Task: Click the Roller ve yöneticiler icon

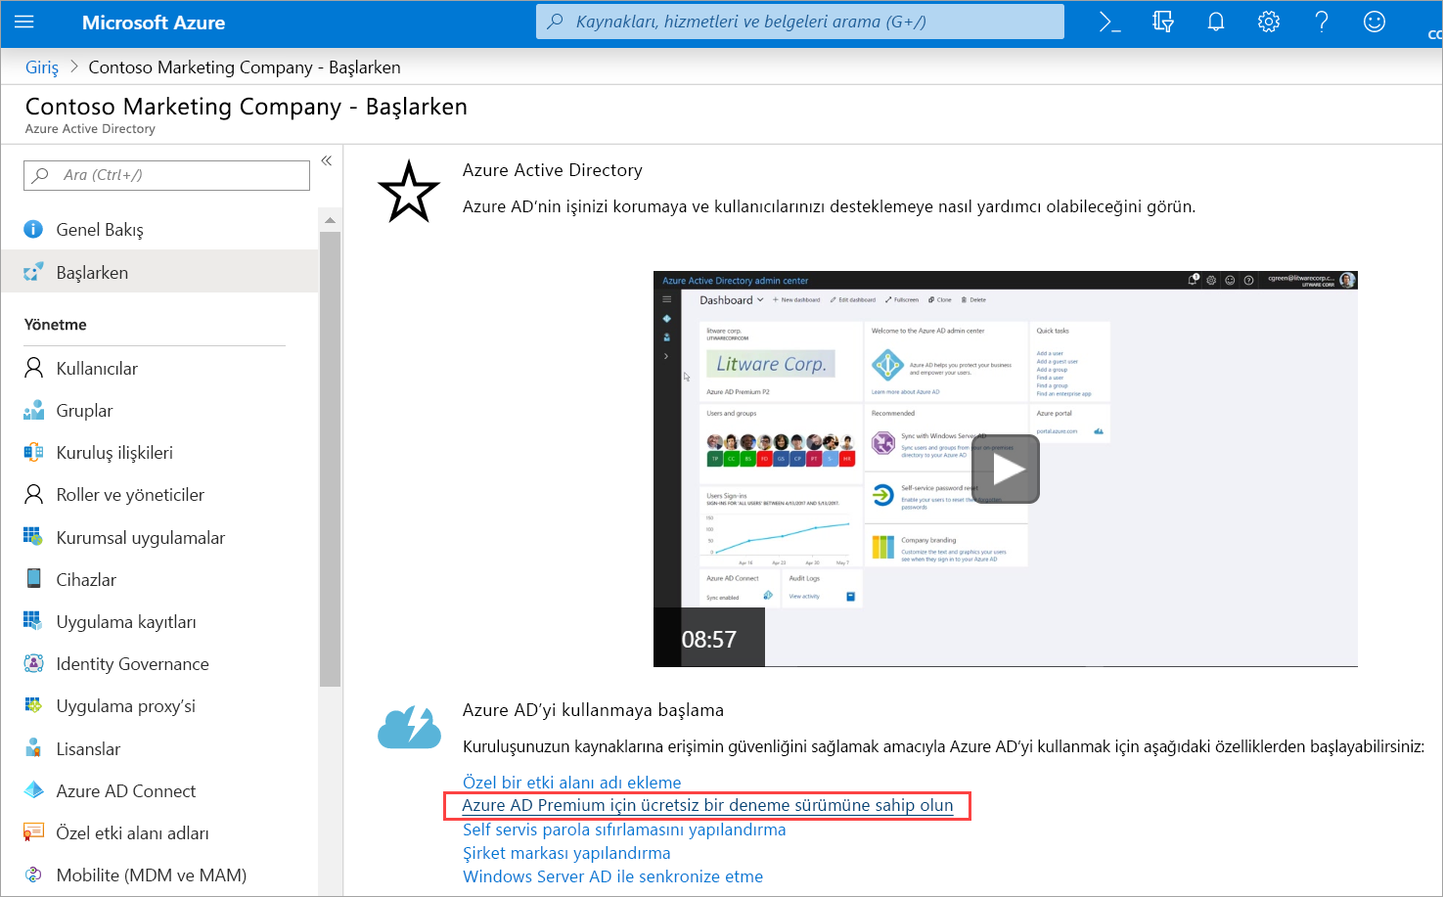Action: point(33,494)
